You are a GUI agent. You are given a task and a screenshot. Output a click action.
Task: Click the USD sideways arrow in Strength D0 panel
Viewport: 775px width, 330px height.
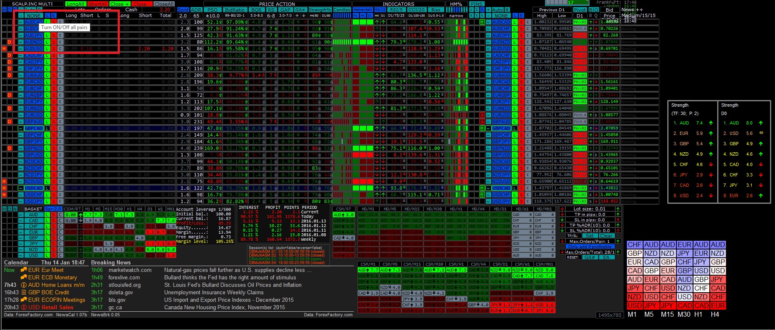click(761, 133)
